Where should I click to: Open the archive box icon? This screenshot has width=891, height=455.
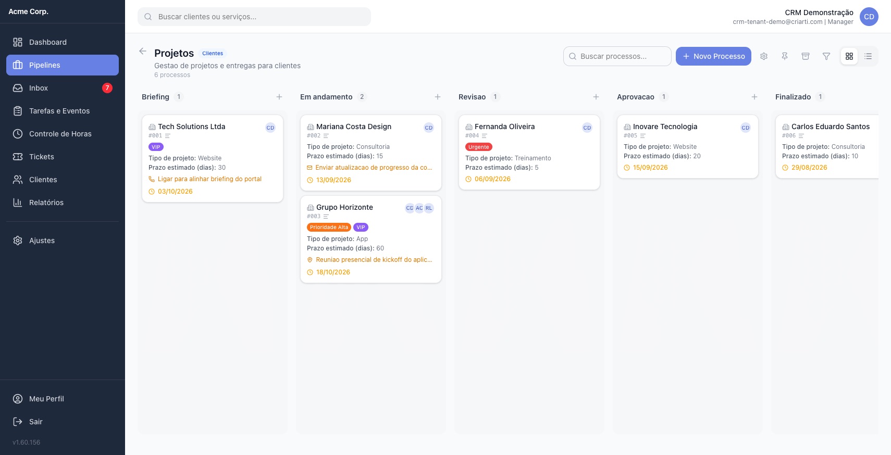click(806, 56)
